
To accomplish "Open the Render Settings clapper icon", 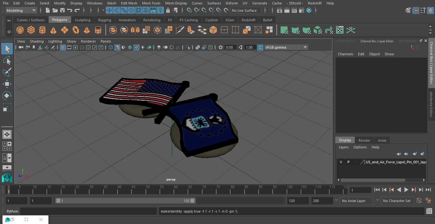I will pos(302,10).
